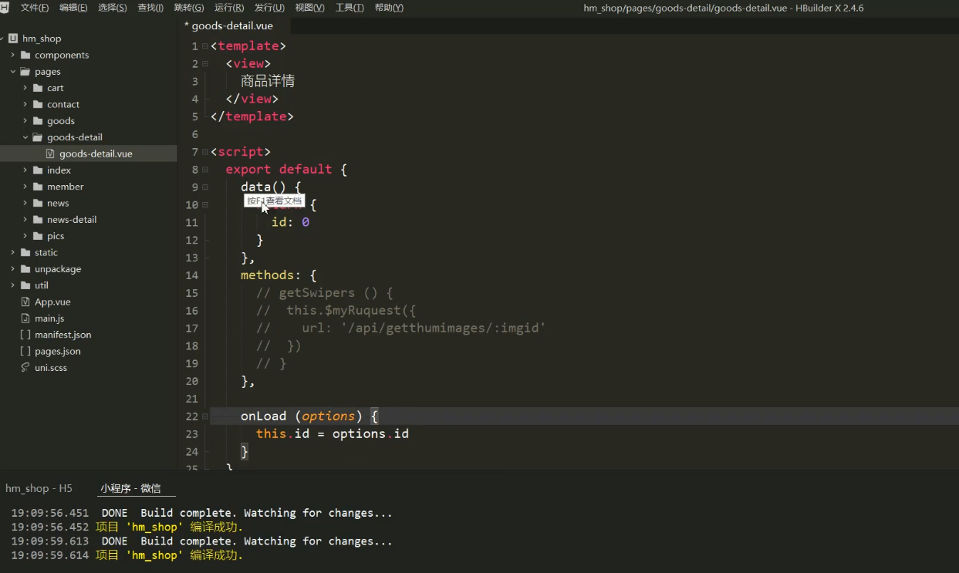Click the manifest.json bracket icon
The image size is (959, 573).
pyautogui.click(x=25, y=335)
